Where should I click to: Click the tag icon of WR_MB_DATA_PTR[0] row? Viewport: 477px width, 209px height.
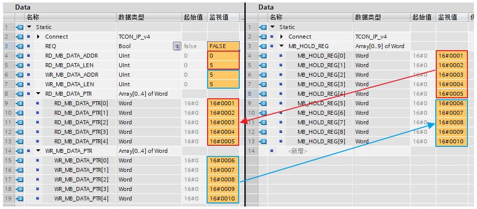click(20, 160)
